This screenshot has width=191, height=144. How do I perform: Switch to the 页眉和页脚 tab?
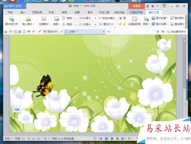click(136, 13)
